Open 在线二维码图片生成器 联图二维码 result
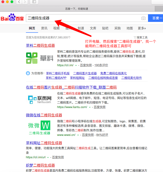 (71, 87)
